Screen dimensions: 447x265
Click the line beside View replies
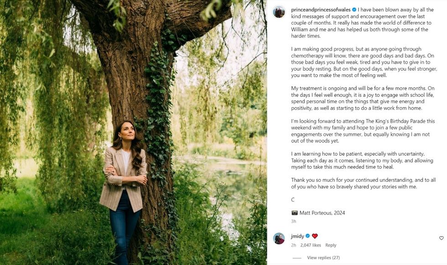pyautogui.click(x=297, y=258)
